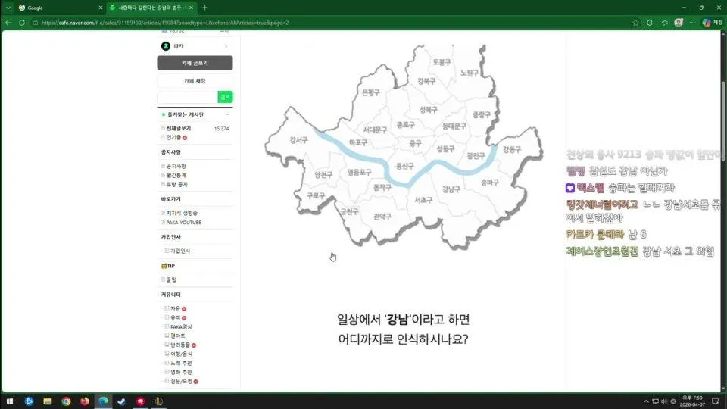Viewport: 727px width, 409px height.
Task: Open Steam from the taskbar
Action: (121, 401)
